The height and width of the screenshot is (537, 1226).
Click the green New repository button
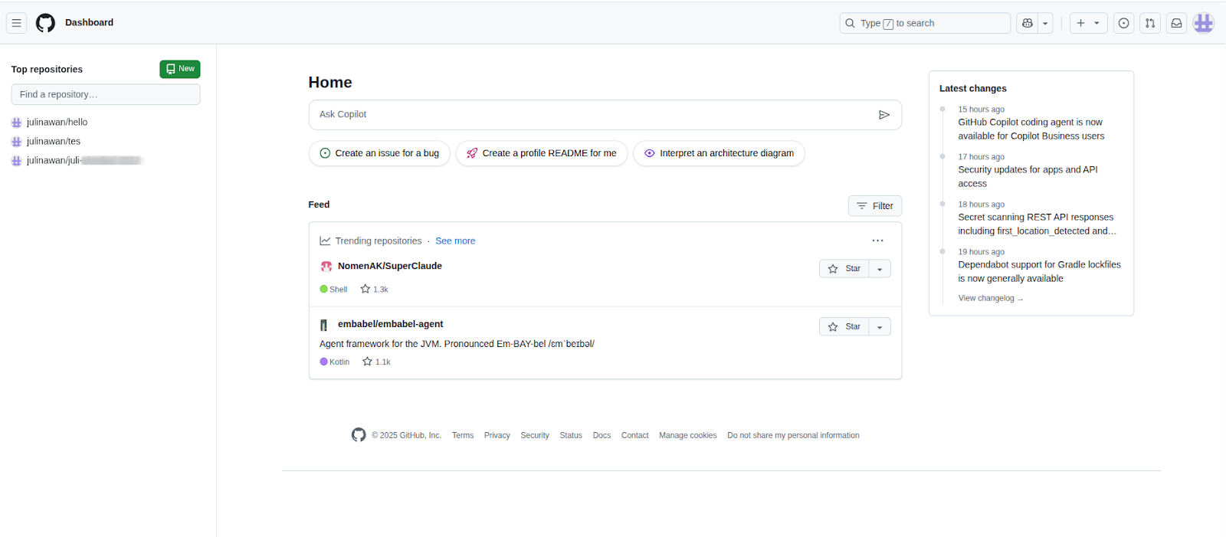point(180,69)
